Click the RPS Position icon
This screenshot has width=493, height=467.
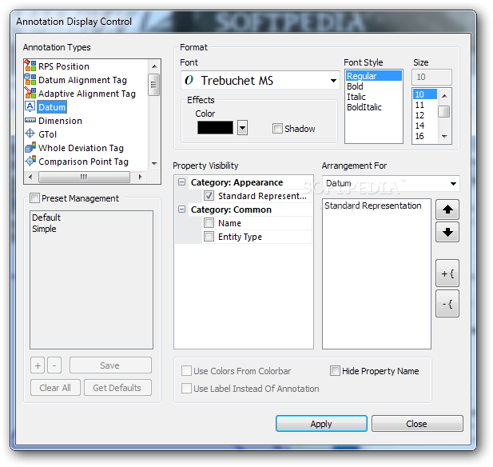(30, 66)
